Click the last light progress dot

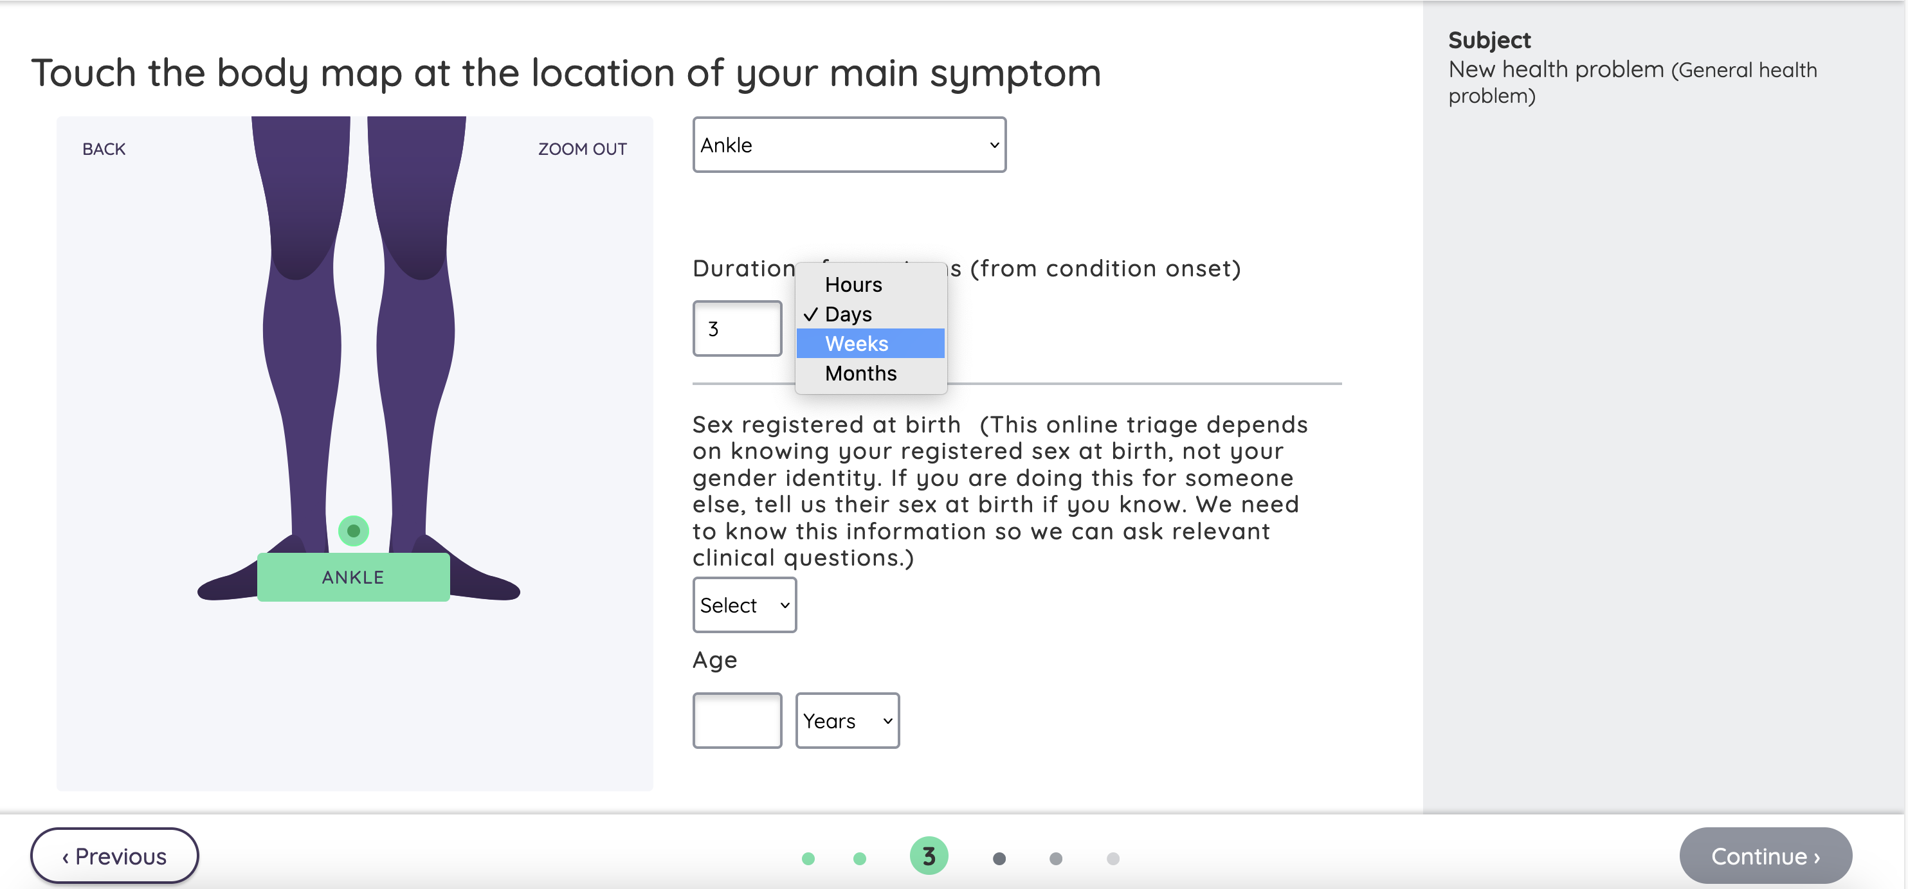(1113, 859)
